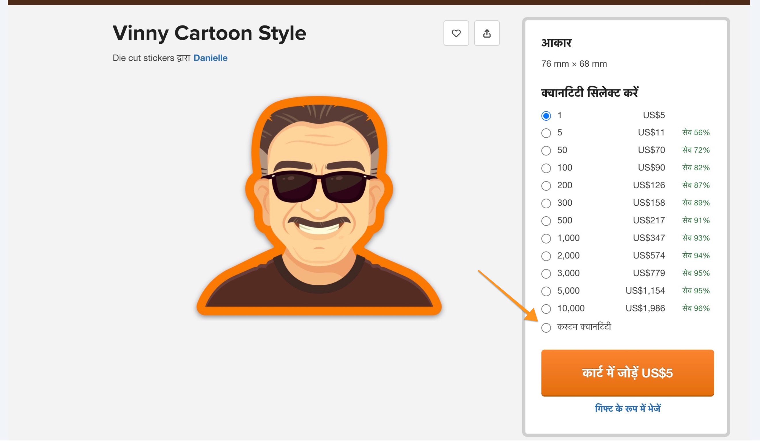Open Danielle's artist profile link
Image resolution: width=760 pixels, height=447 pixels.
click(x=210, y=58)
